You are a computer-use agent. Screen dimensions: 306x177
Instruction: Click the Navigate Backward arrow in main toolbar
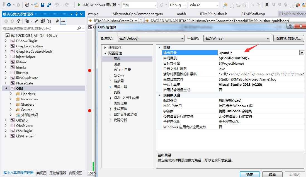tap(9, 5)
